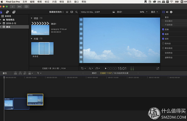
Task: Open the viewer 显示 dropdown
Action: 155,12
